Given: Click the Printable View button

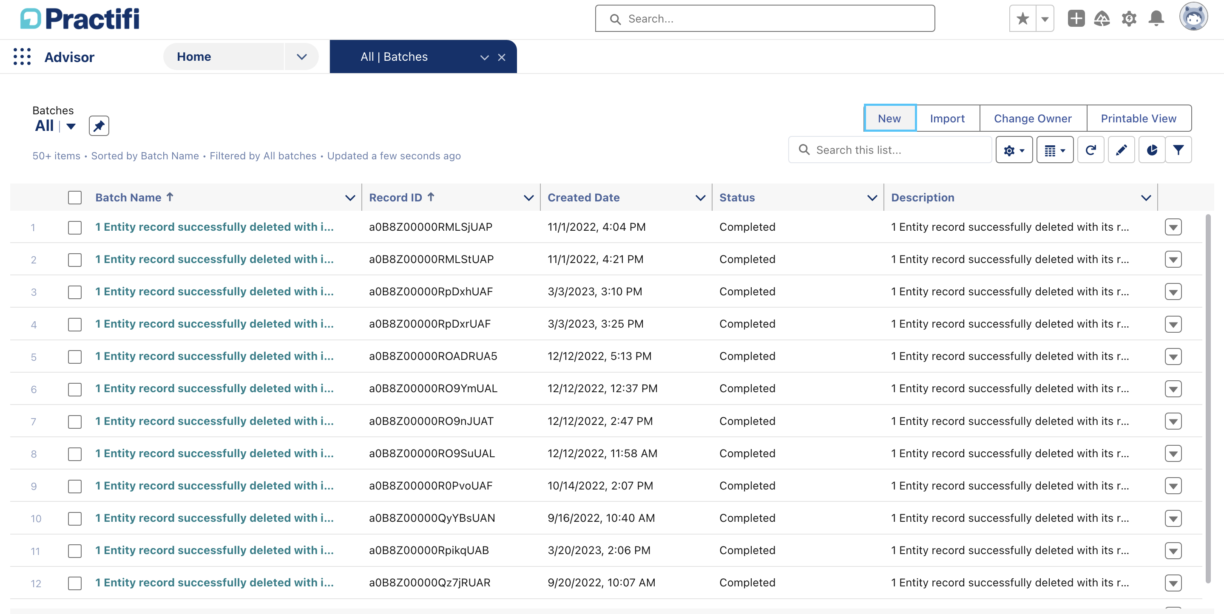Looking at the screenshot, I should click(1139, 118).
